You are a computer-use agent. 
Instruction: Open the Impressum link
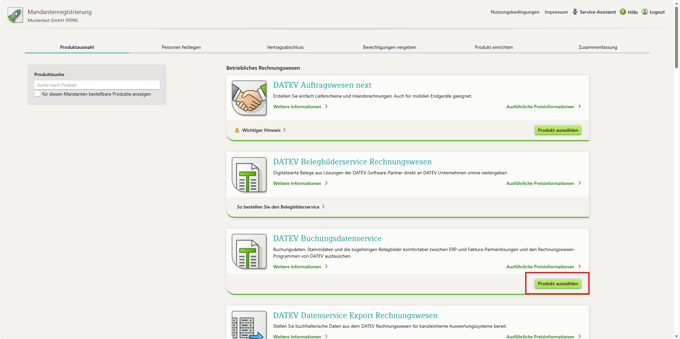point(556,12)
